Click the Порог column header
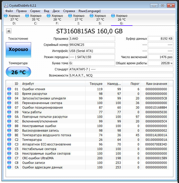 coord(131,84)
